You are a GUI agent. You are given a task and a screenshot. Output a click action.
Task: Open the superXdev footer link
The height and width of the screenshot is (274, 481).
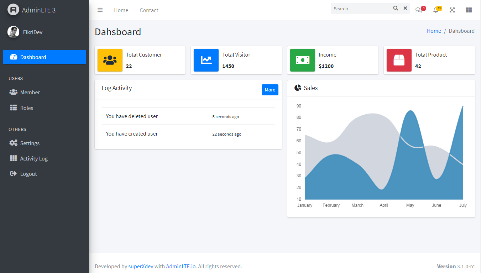tap(141, 266)
